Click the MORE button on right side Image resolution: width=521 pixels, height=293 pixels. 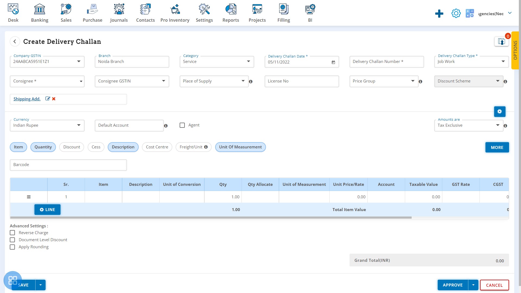tap(497, 147)
